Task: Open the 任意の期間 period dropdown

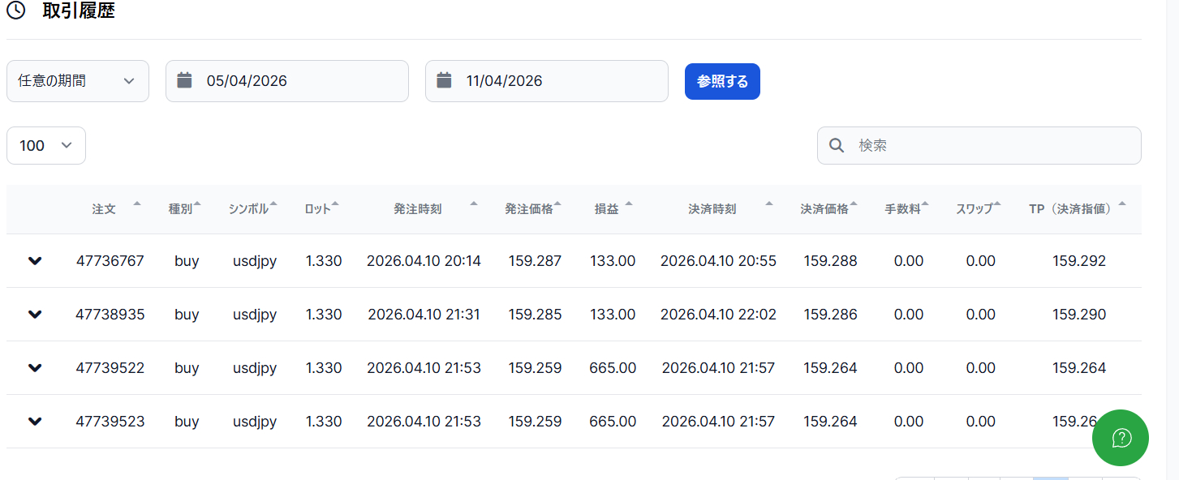Action: (x=78, y=81)
